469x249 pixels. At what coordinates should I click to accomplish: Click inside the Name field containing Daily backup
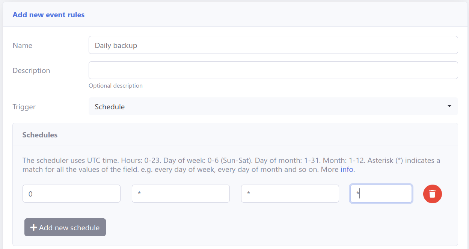tap(273, 45)
